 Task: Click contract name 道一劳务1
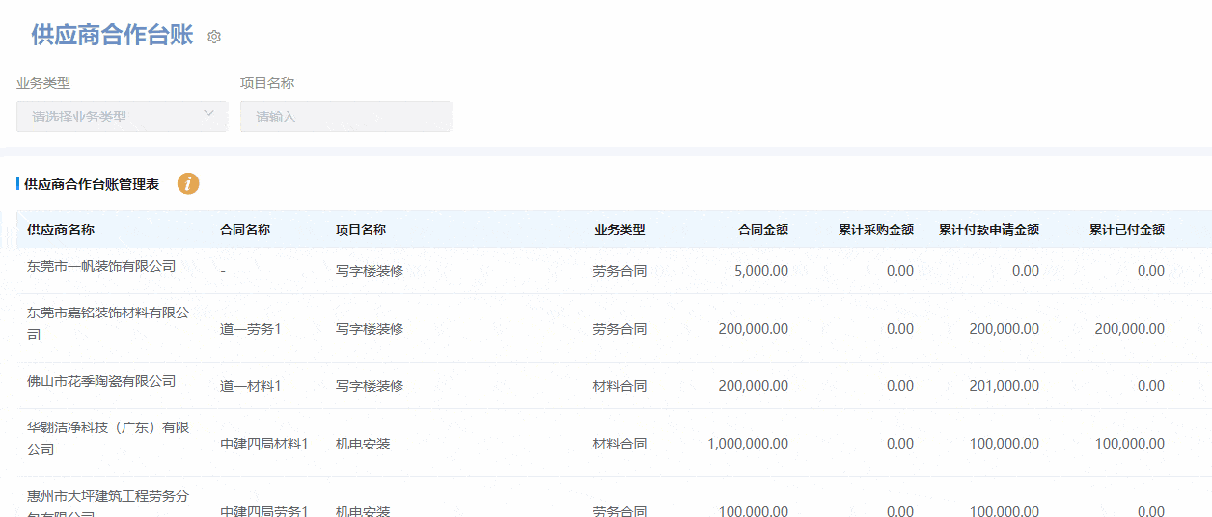[250, 329]
